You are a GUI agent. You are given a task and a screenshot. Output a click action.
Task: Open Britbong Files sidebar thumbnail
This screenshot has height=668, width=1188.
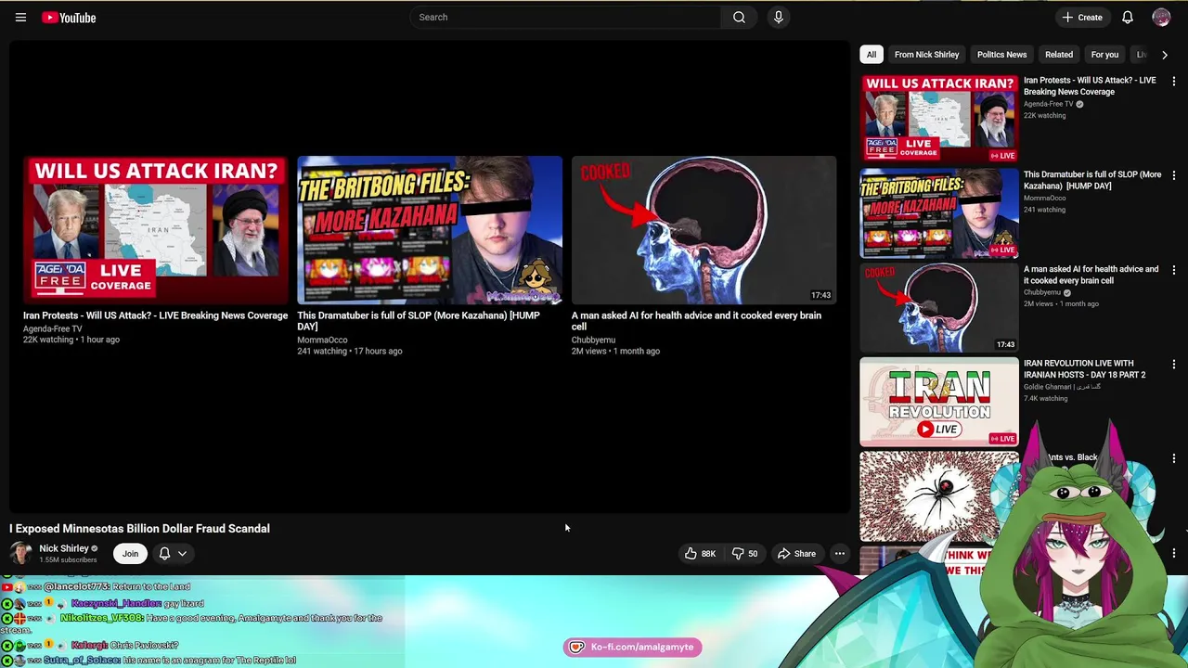coord(938,213)
